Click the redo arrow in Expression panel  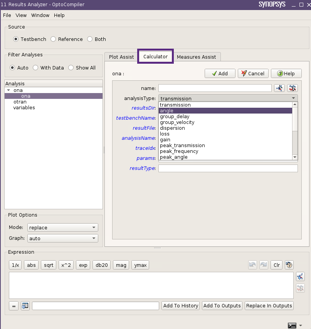click(x=264, y=265)
